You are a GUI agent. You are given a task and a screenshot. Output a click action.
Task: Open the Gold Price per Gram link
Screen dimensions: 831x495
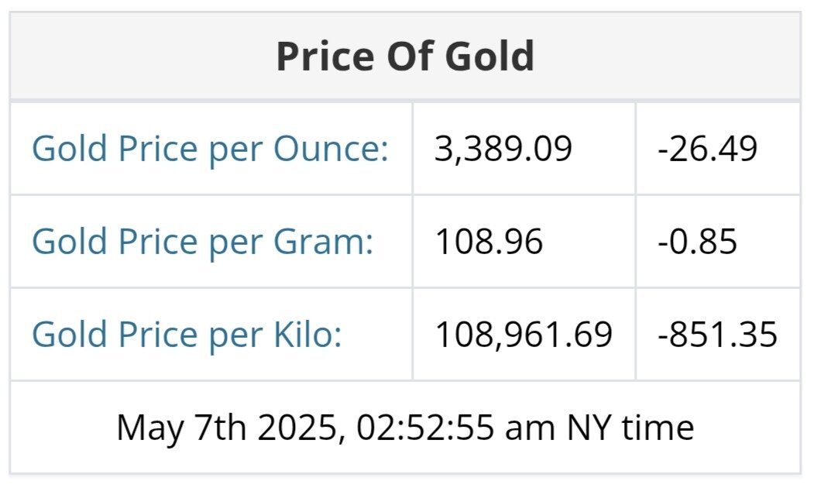coord(202,241)
